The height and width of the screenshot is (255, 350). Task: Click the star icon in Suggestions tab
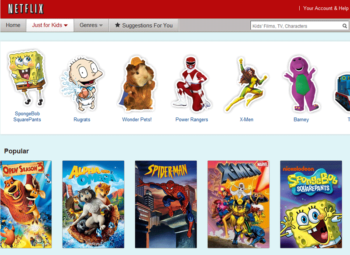click(x=117, y=25)
